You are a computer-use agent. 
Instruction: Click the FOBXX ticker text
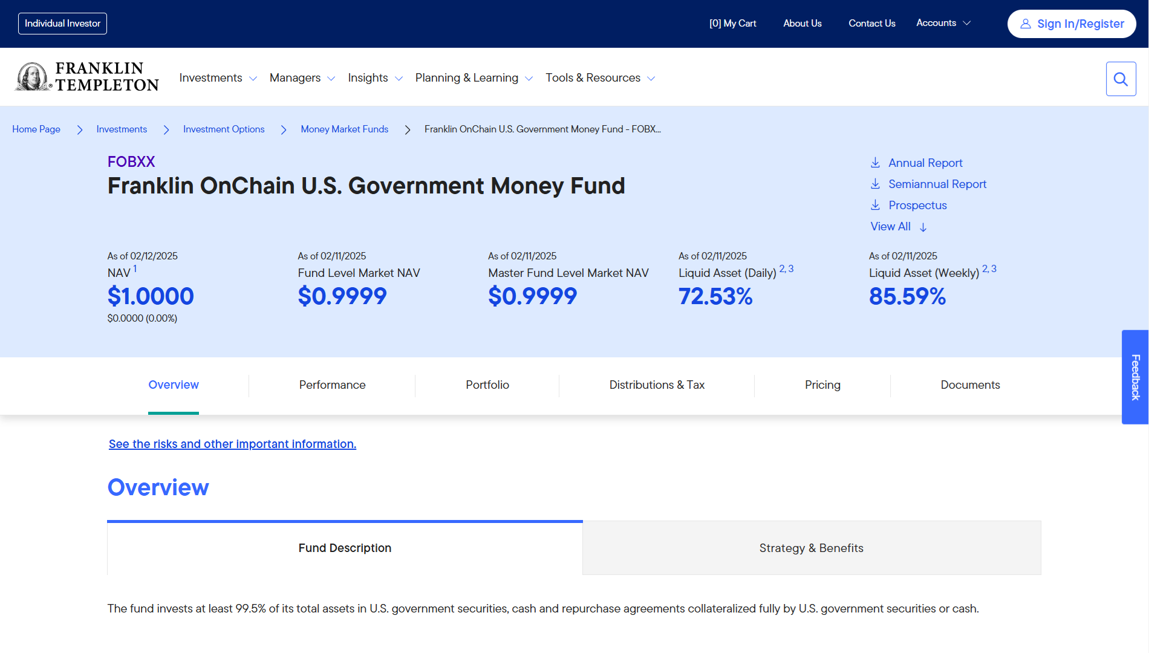point(131,162)
